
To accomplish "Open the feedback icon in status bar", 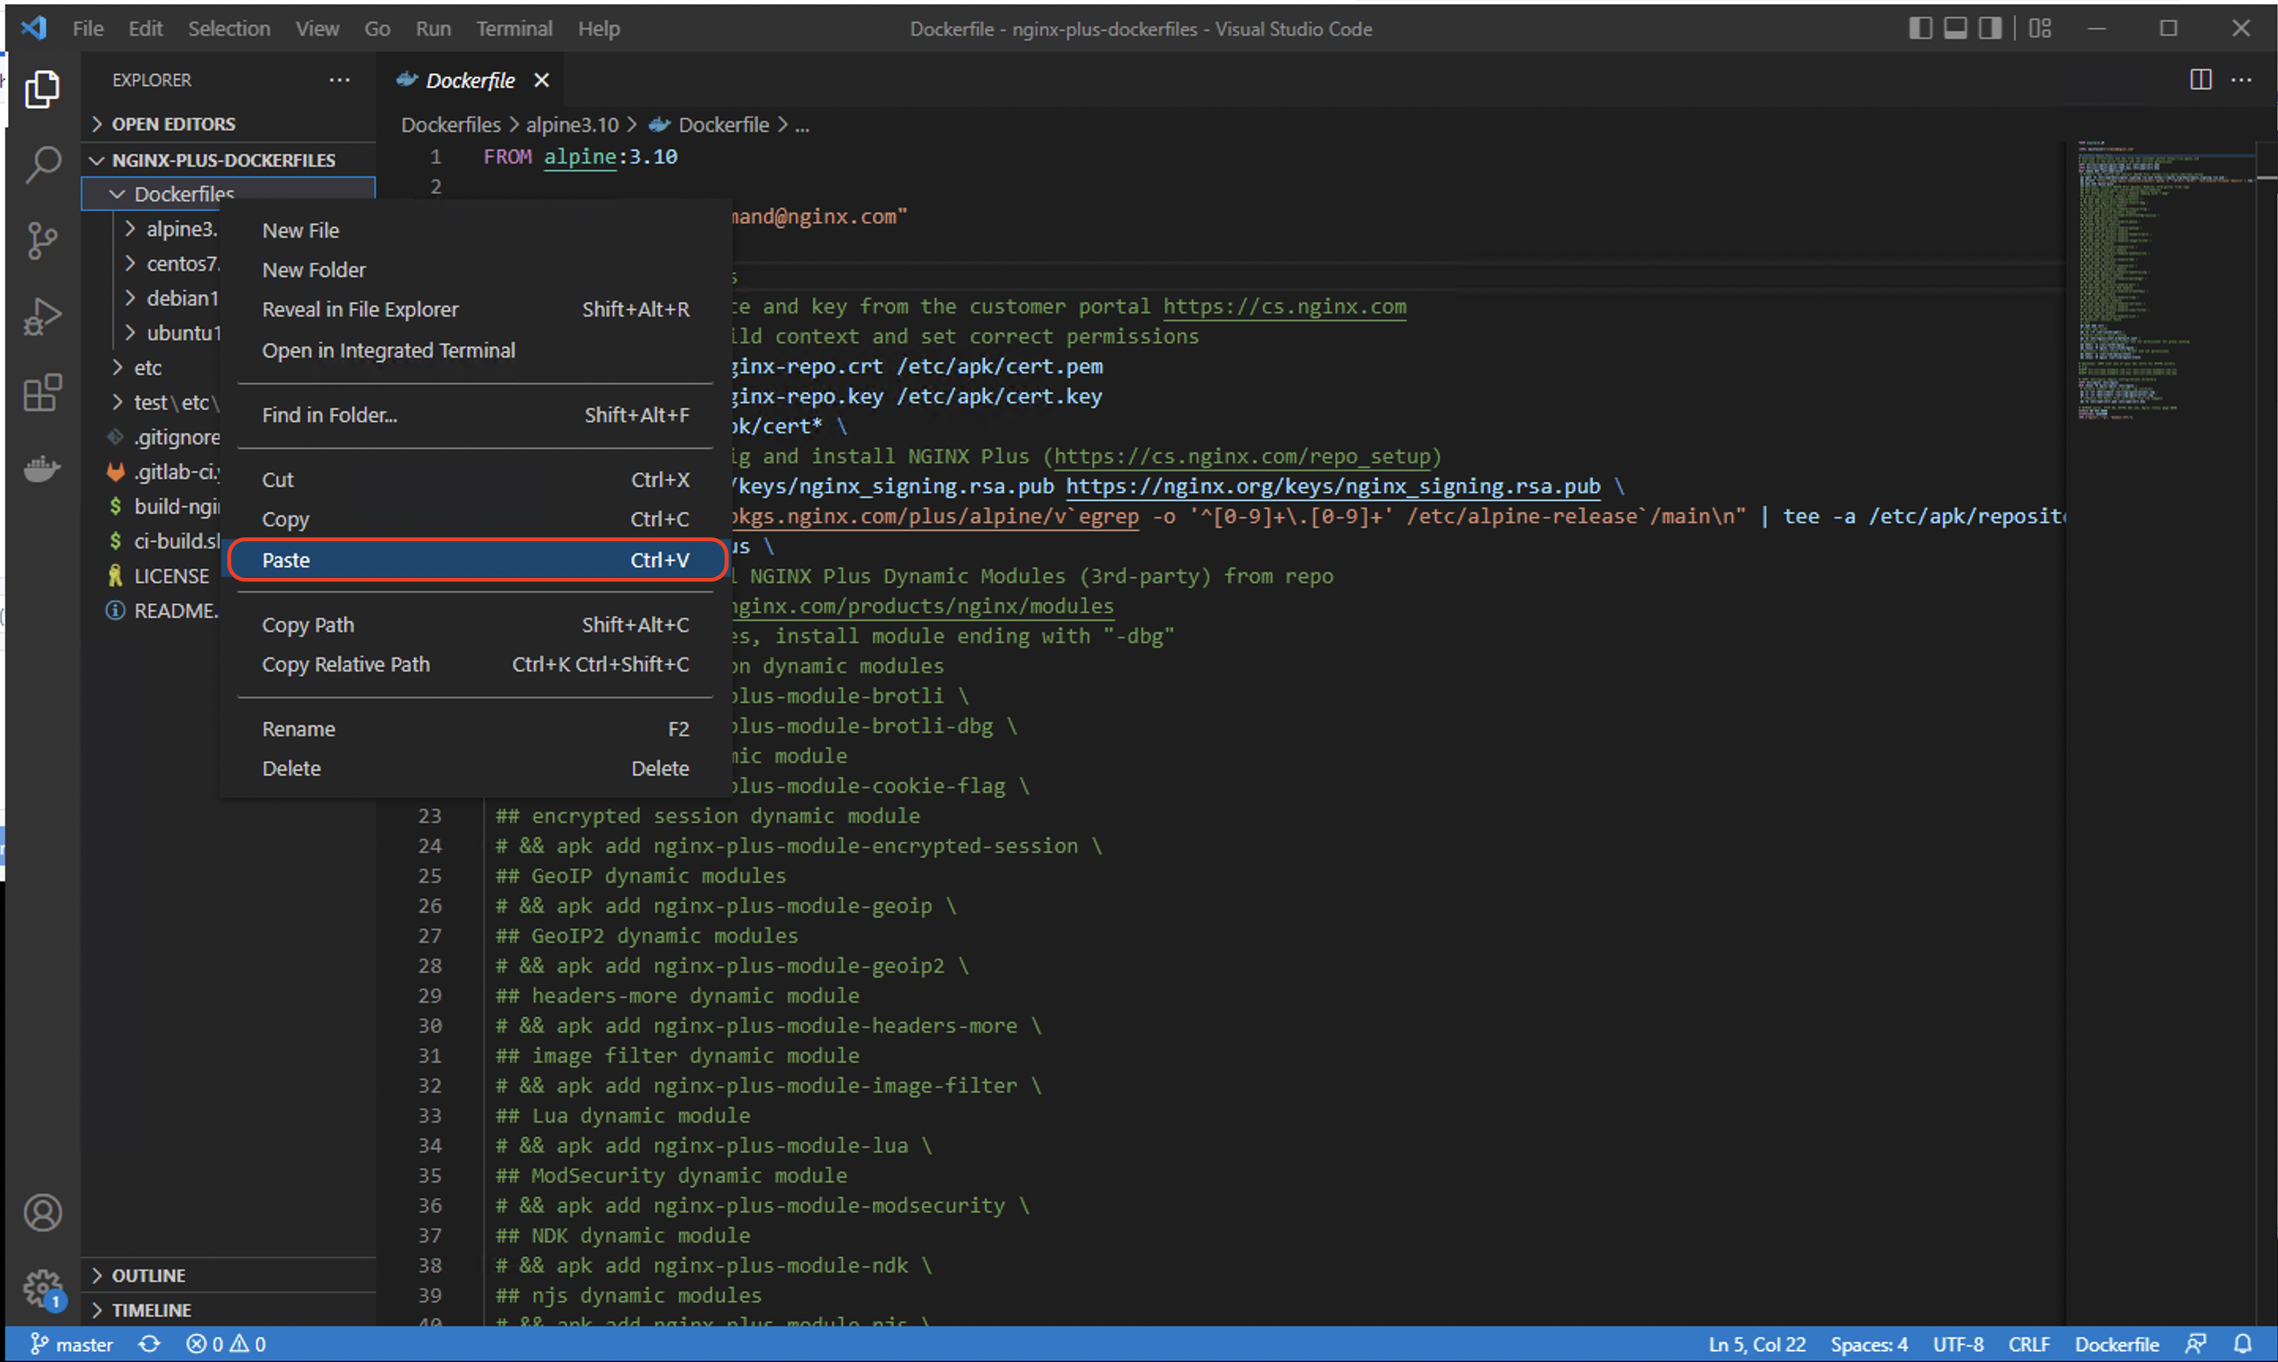I will (2194, 1344).
